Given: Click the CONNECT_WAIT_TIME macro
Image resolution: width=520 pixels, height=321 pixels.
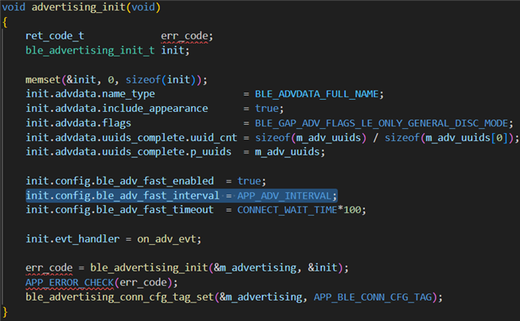Looking at the screenshot, I should click(287, 210).
